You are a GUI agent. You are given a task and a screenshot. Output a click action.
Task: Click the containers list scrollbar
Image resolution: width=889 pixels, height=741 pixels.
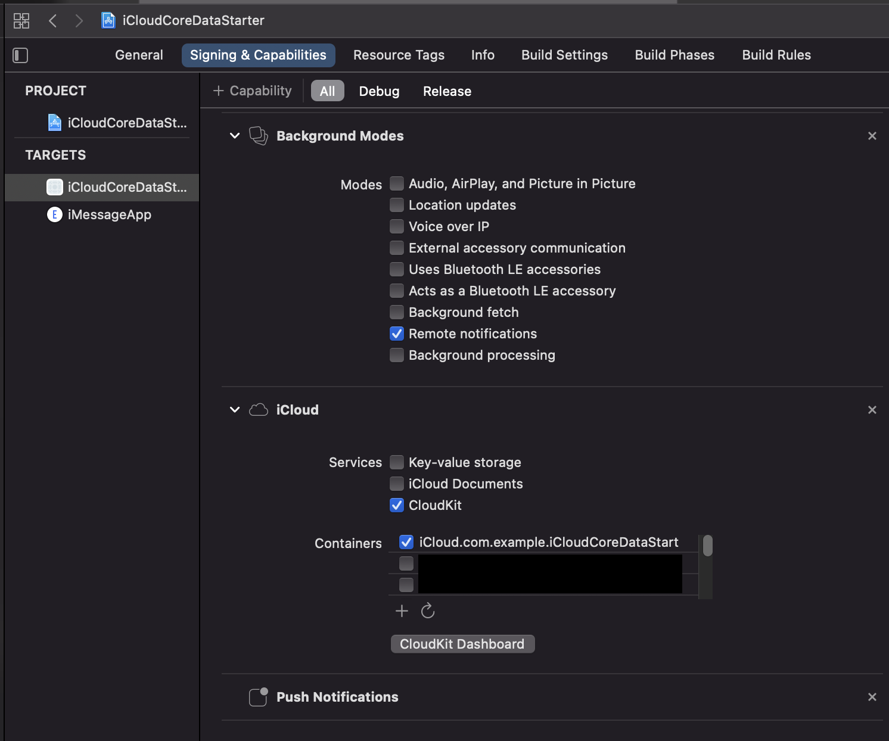[x=707, y=546]
